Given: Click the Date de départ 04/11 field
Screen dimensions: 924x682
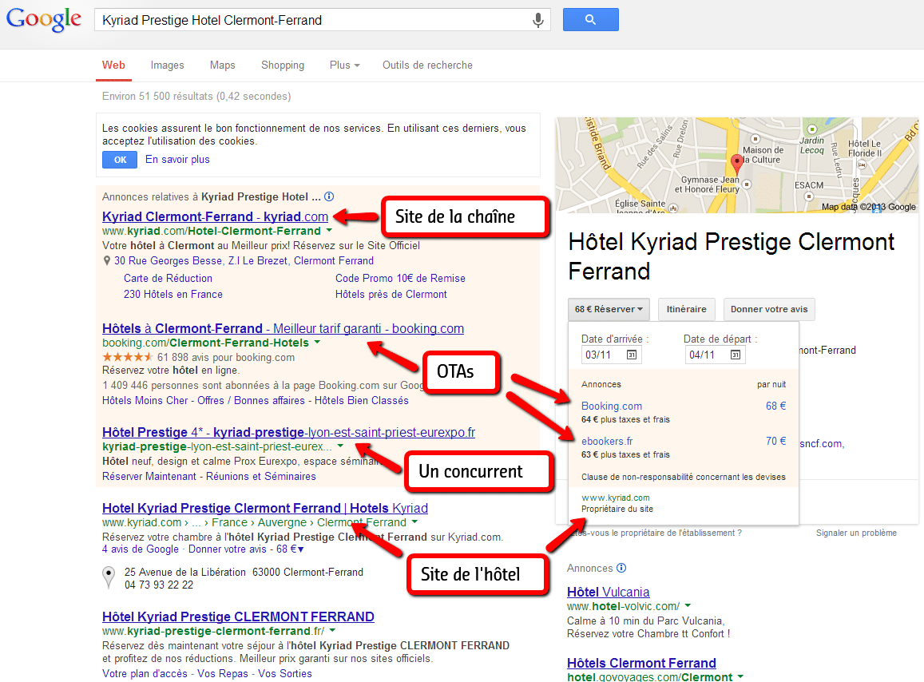Looking at the screenshot, I should coord(715,355).
